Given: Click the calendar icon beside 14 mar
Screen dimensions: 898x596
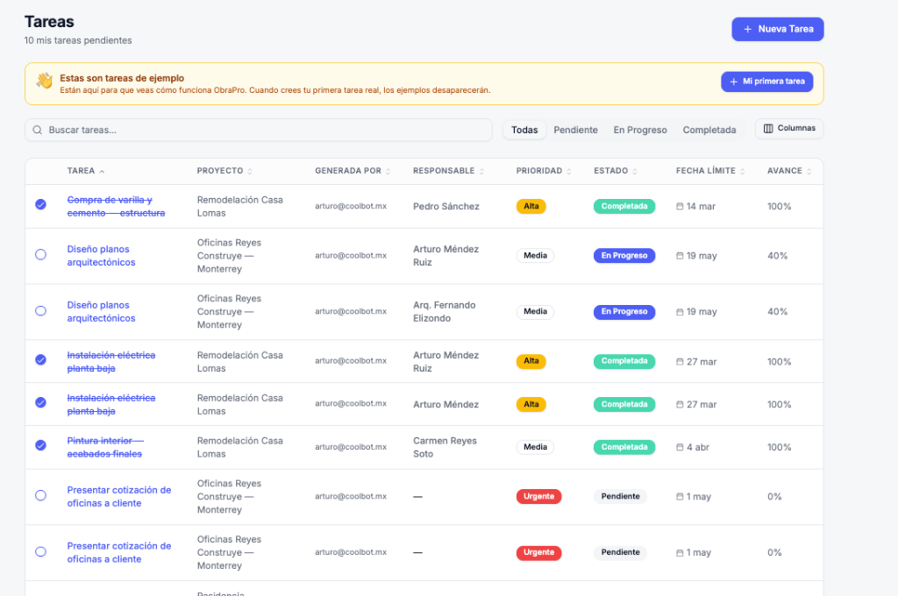Looking at the screenshot, I should point(680,206).
